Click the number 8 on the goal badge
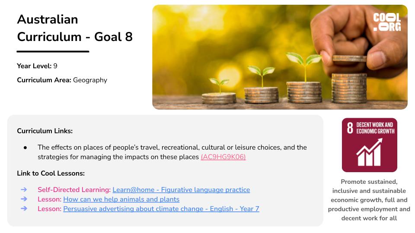 350,128
